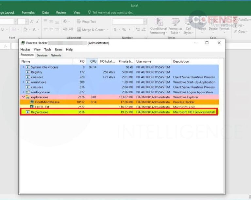
Task: Click the Delete cells icon
Action: tap(213, 23)
